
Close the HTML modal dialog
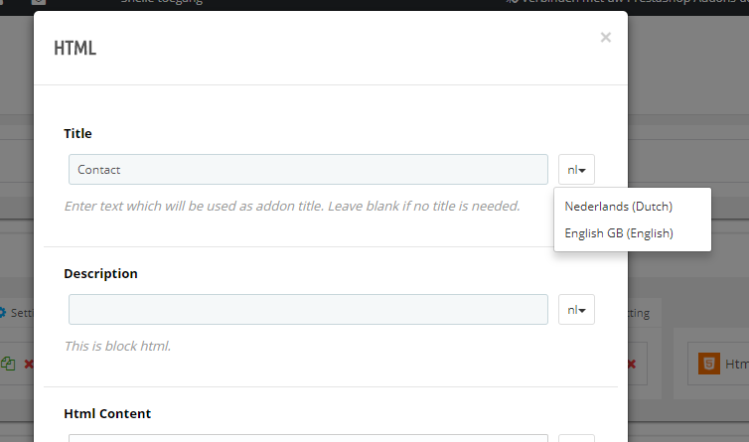(605, 38)
